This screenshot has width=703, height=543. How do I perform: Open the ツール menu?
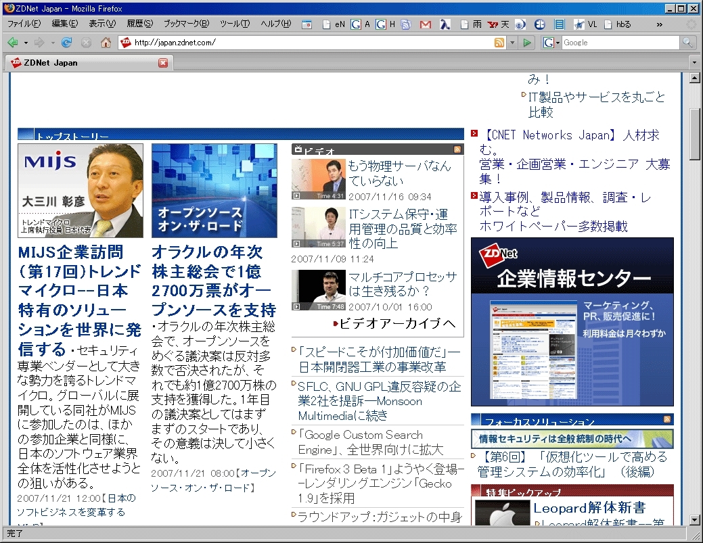[x=234, y=24]
